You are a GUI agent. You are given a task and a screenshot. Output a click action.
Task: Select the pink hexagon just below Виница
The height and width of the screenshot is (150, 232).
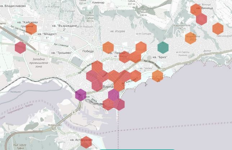(x=201, y=19)
